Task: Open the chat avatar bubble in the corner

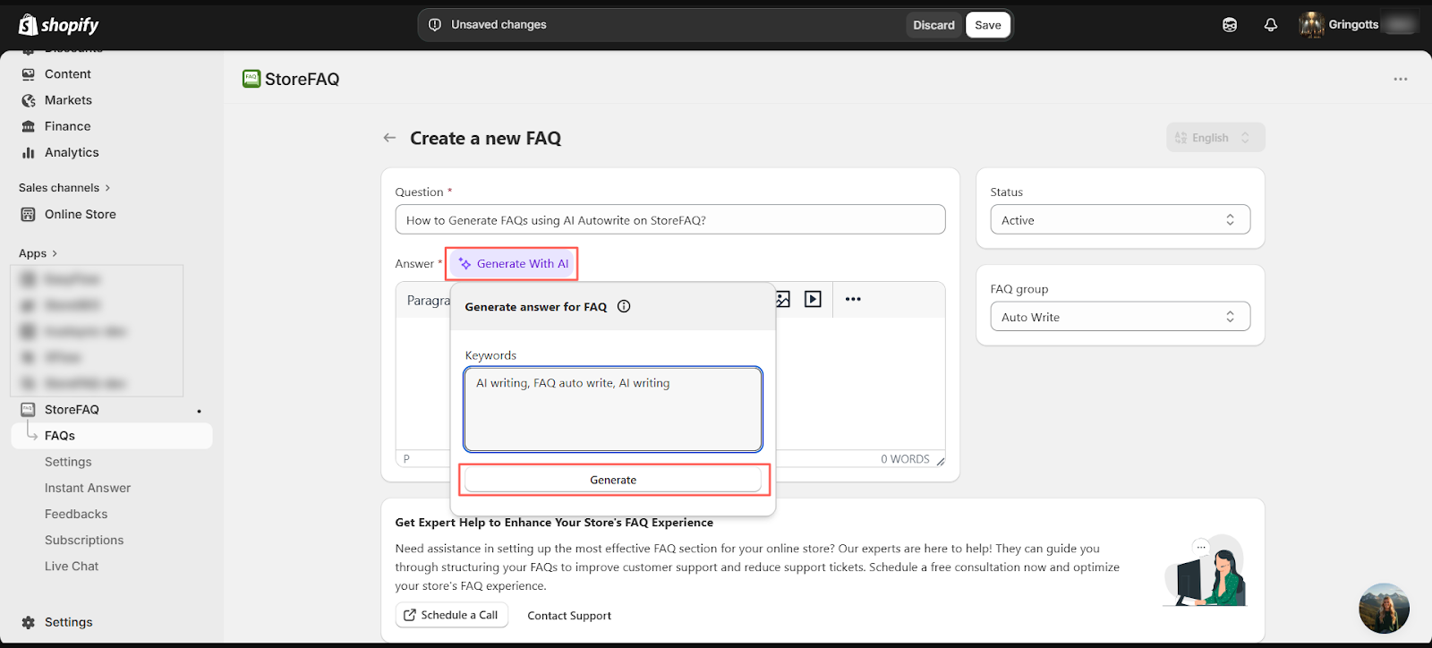Action: 1384,609
